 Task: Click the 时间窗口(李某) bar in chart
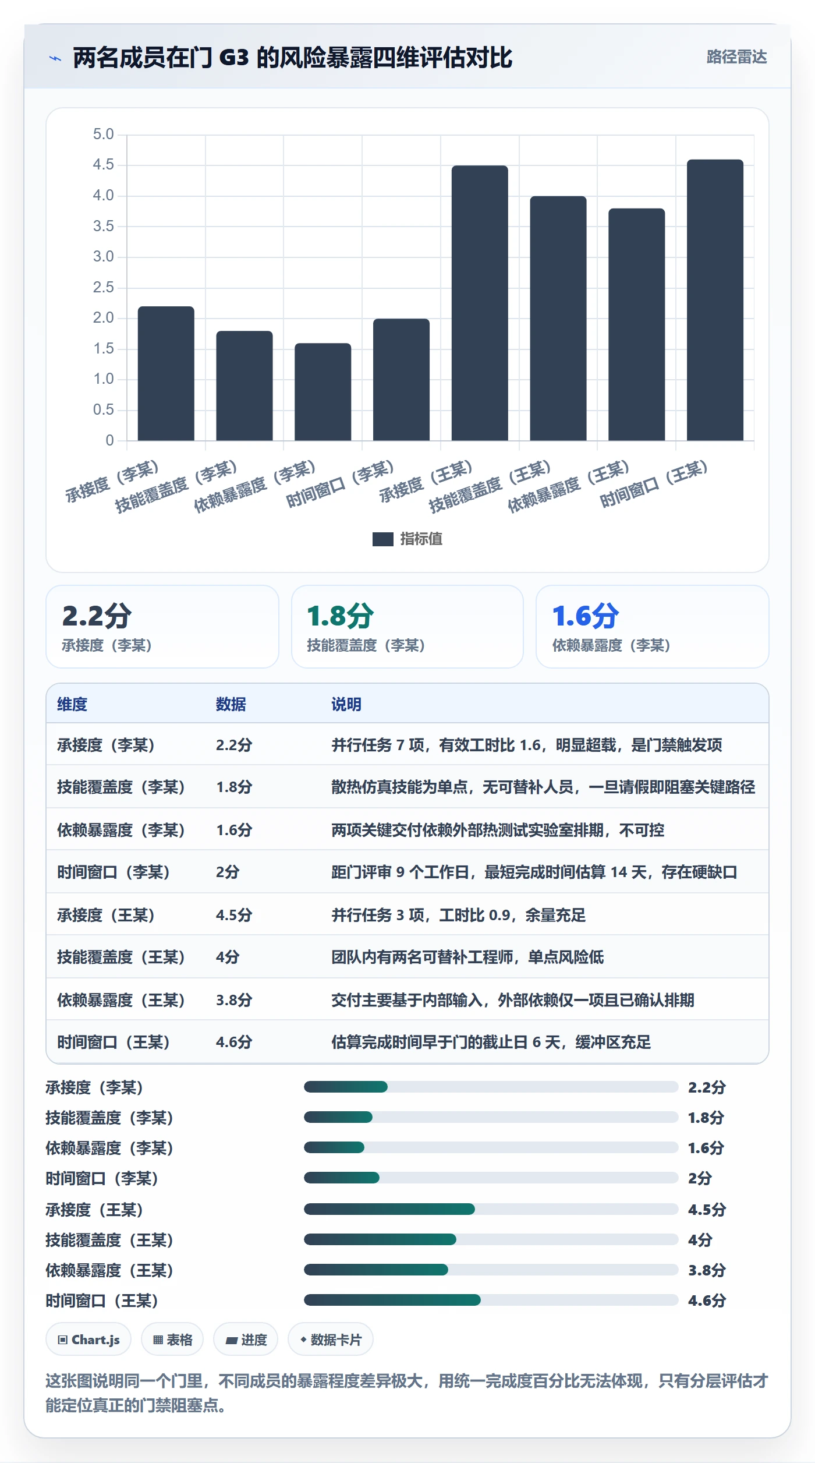click(x=401, y=380)
